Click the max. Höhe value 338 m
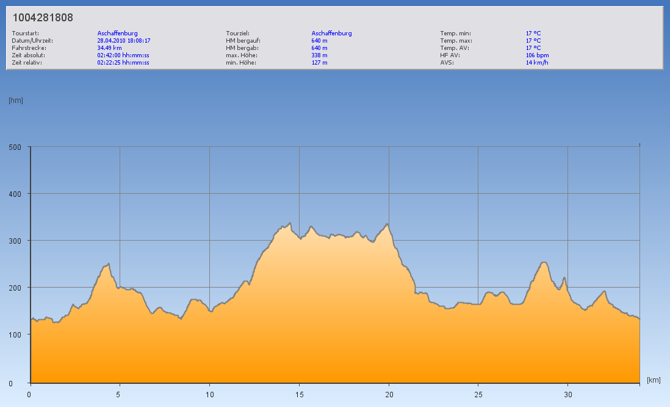670x407 pixels. click(x=320, y=55)
